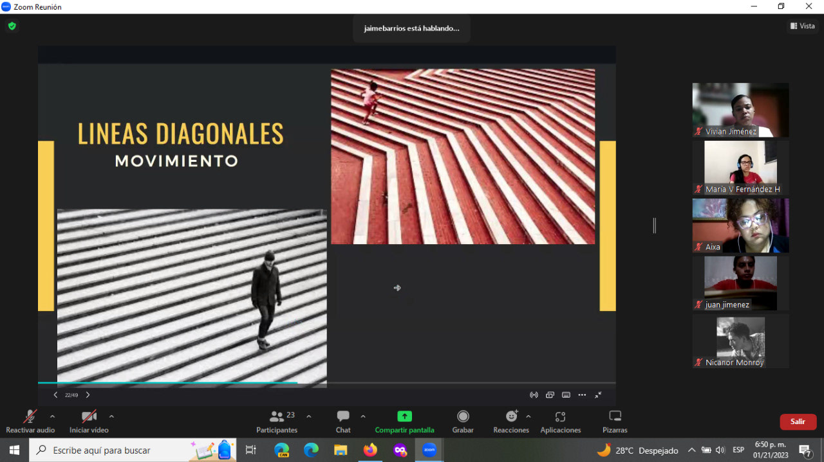Click the Zoom app in taskbar
This screenshot has height=462, width=824.
tap(429, 450)
